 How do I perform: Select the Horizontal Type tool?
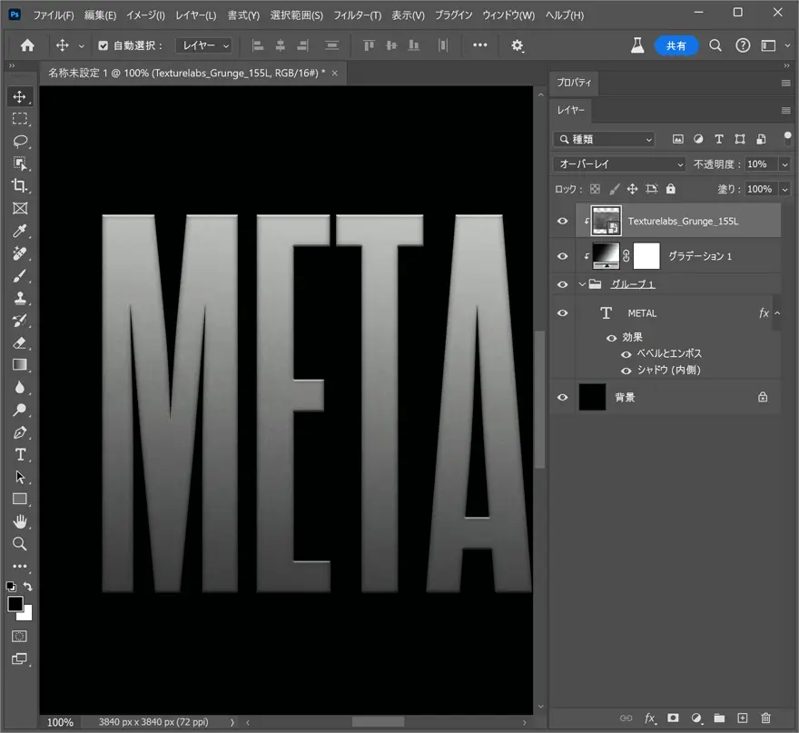click(x=19, y=455)
